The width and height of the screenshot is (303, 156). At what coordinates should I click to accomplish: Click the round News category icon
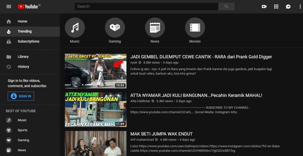[x=155, y=28]
